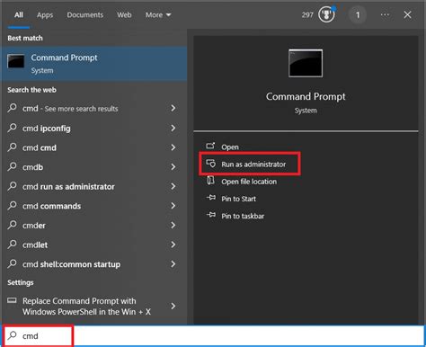Screen dimensions: 426x347
Task: Select the cmd commands suggestion
Action: [93, 206]
